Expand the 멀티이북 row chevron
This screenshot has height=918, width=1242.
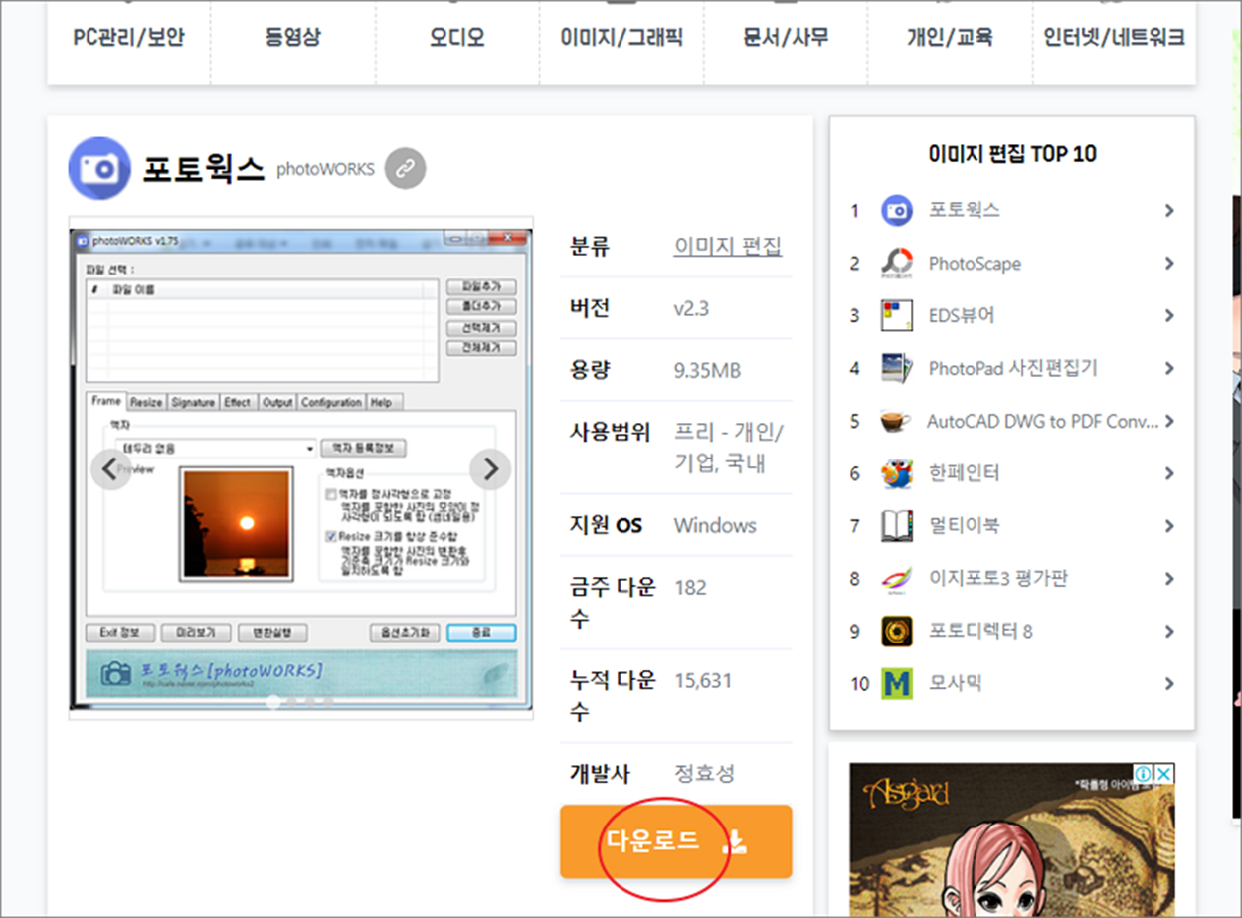tap(1169, 526)
